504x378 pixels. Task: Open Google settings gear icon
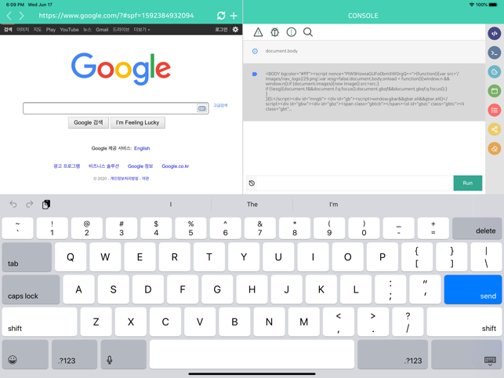[x=236, y=29]
